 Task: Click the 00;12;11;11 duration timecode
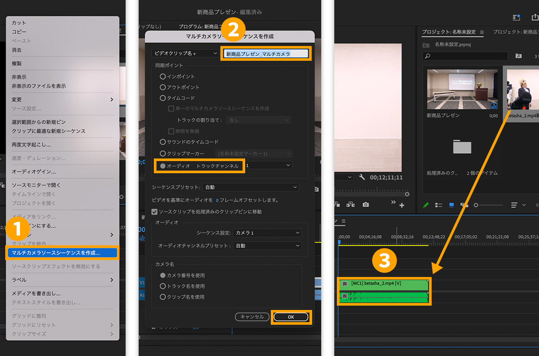coord(386,178)
